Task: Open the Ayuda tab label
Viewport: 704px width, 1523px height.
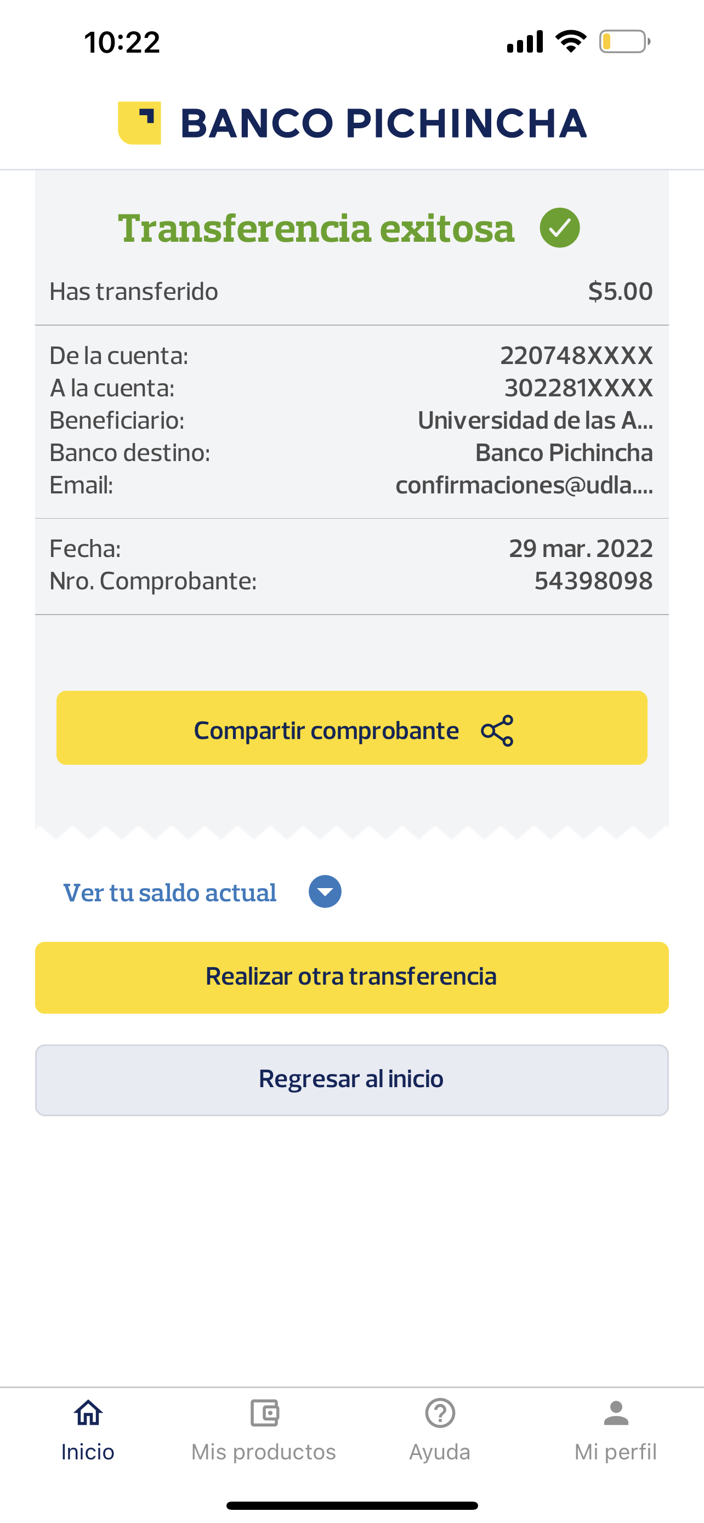Action: [440, 1452]
